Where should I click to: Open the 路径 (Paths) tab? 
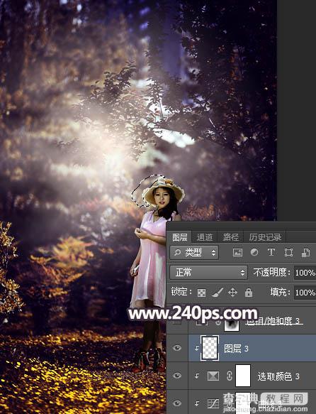point(230,237)
